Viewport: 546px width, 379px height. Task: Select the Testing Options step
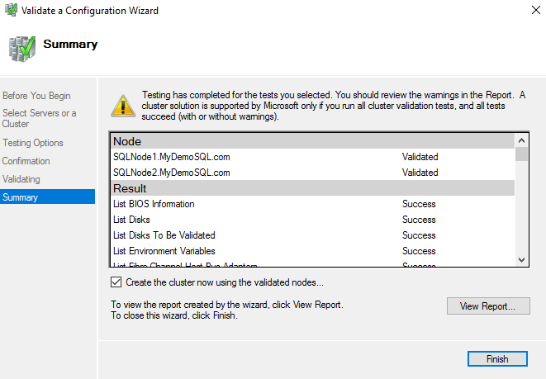pyautogui.click(x=33, y=143)
